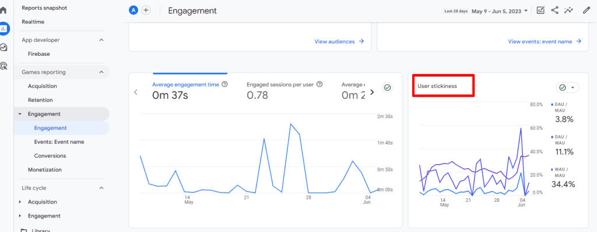
Task: Expand Acquisition under Life cycle
Action: 20,202
